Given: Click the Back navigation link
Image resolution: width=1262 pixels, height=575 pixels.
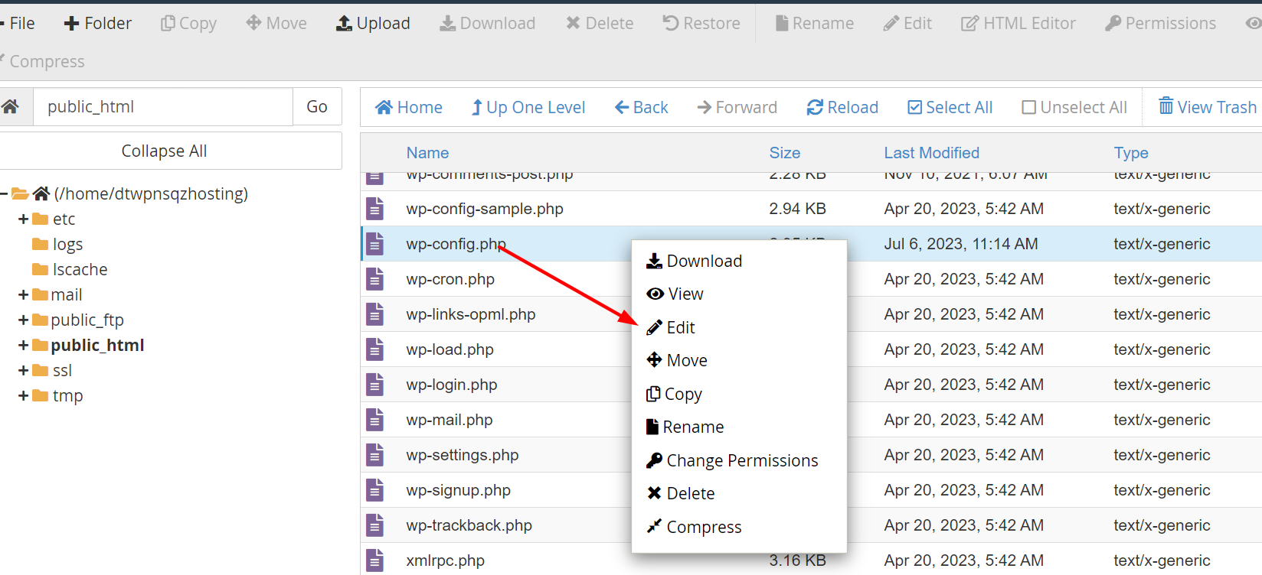Looking at the screenshot, I should (642, 107).
